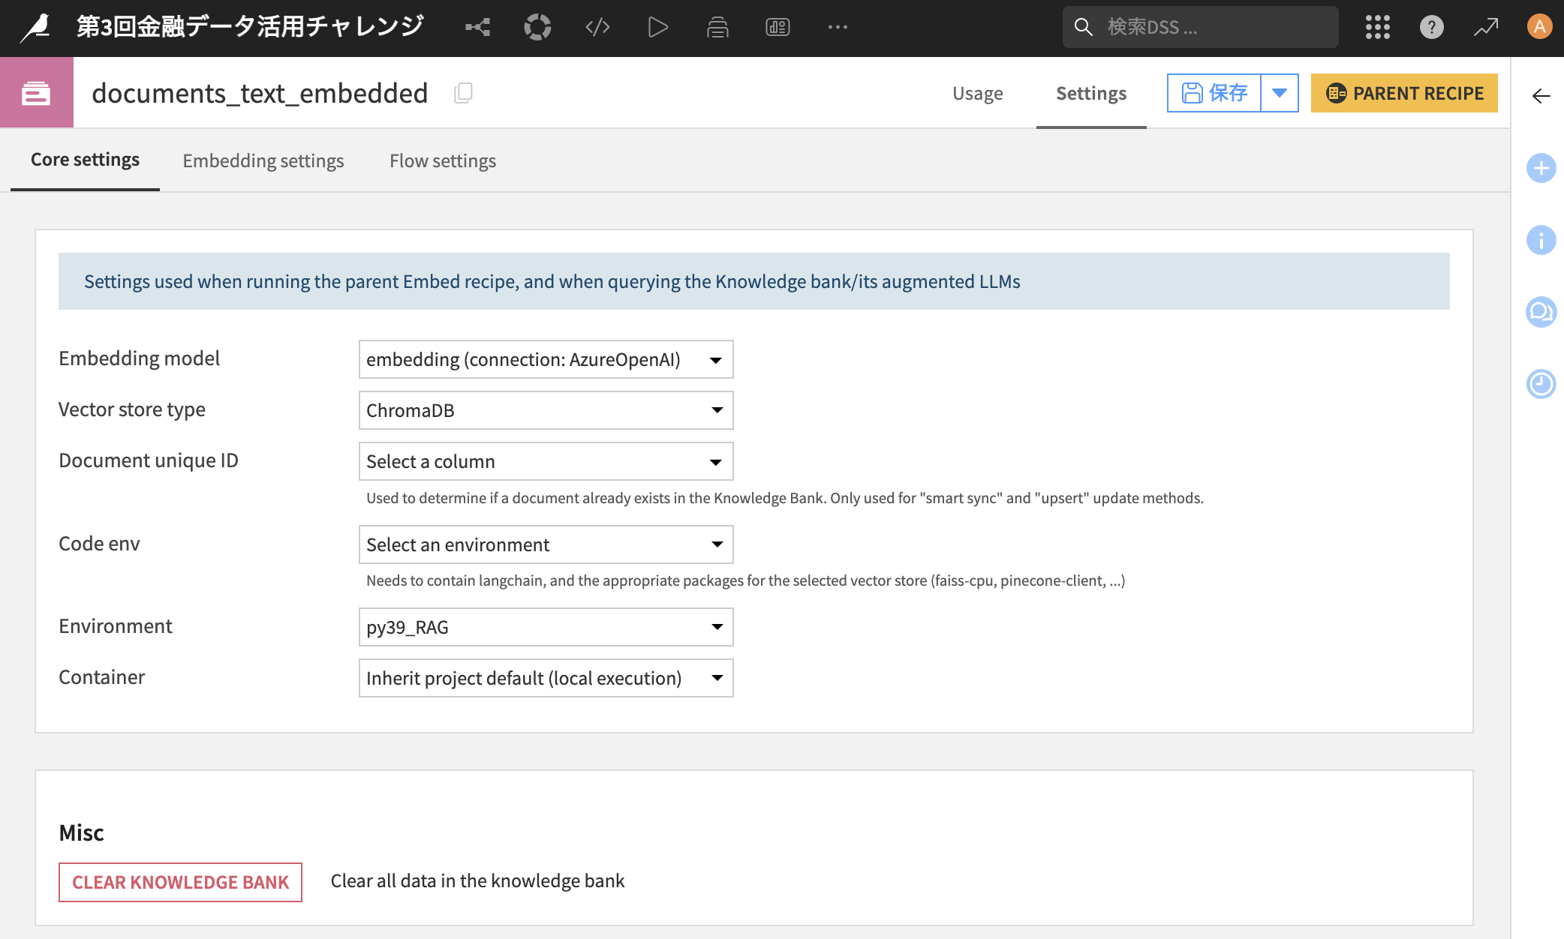Open the code notebooks icon

point(597,28)
